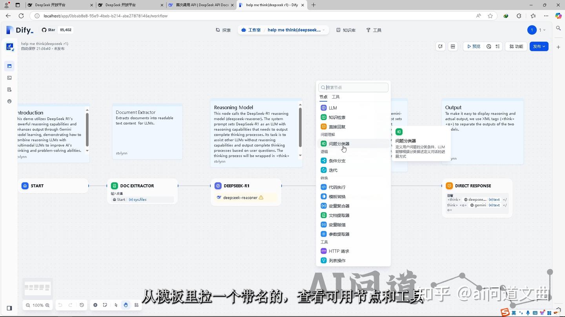Add an HTTP 请求 node
This screenshot has height=317, width=565.
point(338,251)
